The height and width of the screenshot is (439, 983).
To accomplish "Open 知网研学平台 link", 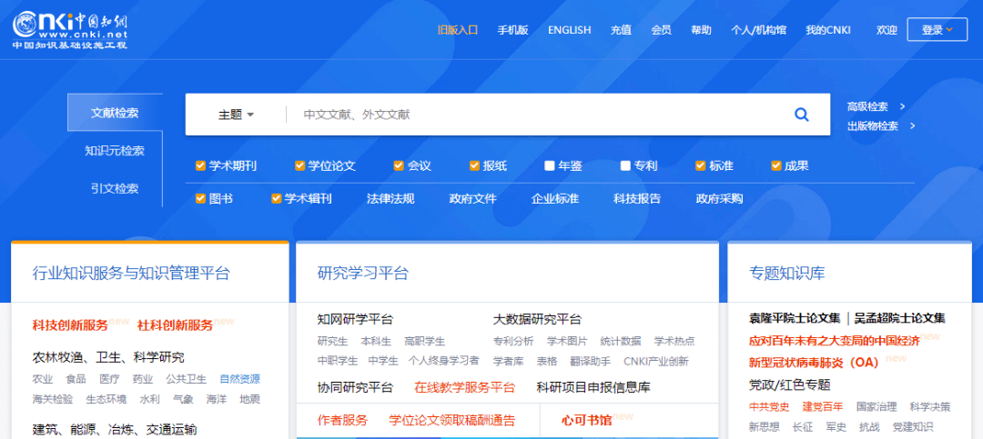I will (356, 319).
